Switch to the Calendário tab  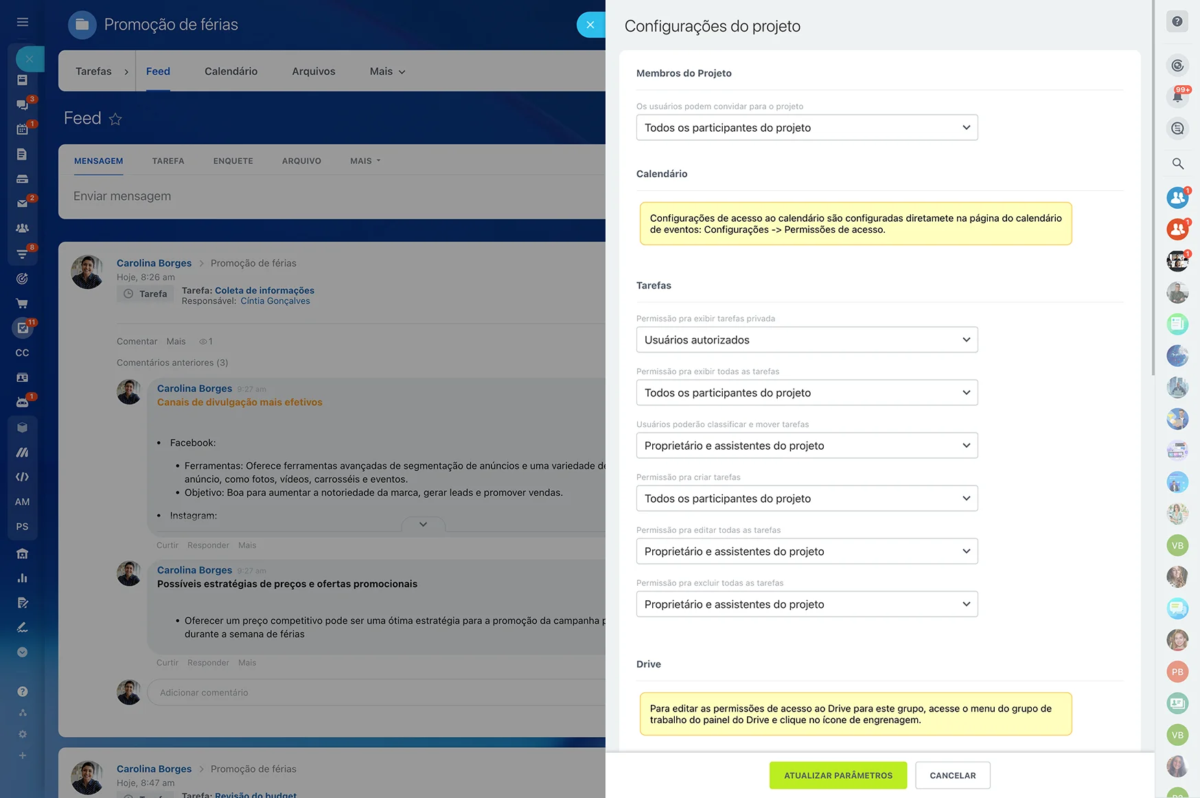point(231,71)
